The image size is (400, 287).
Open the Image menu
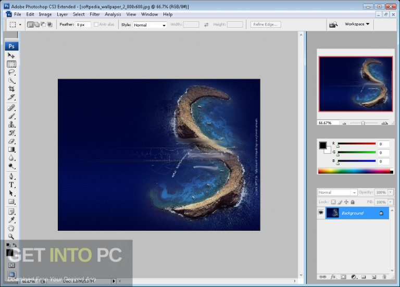[x=45, y=14]
